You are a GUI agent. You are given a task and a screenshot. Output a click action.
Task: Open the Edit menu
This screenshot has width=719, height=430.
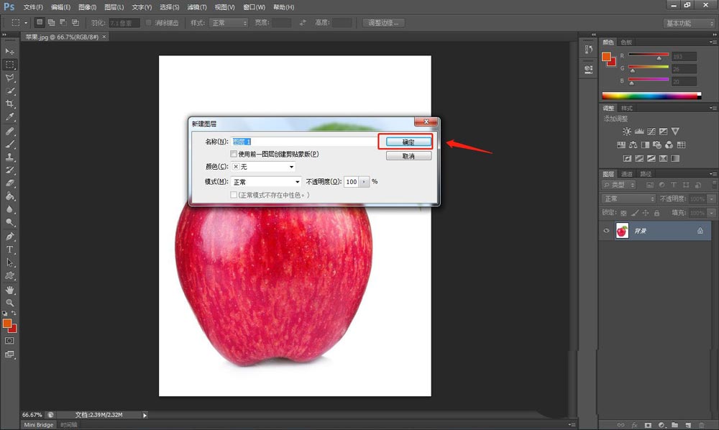(60, 7)
